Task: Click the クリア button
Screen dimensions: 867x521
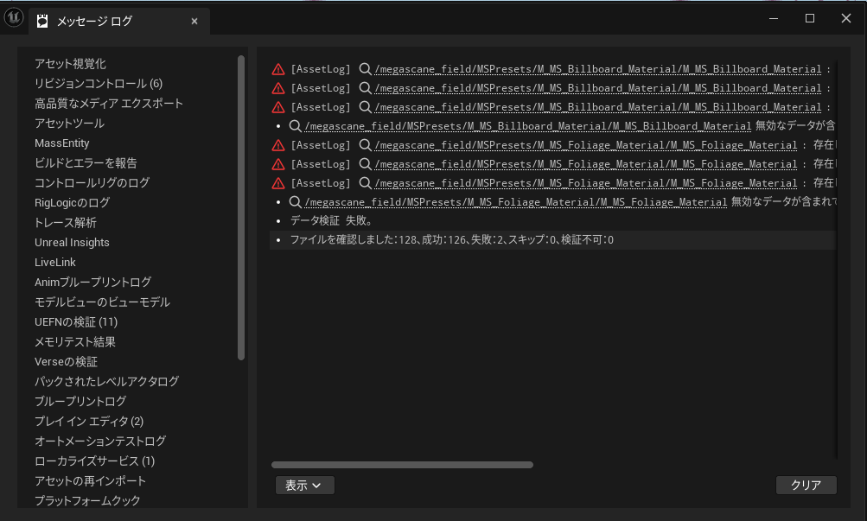Action: (x=806, y=485)
